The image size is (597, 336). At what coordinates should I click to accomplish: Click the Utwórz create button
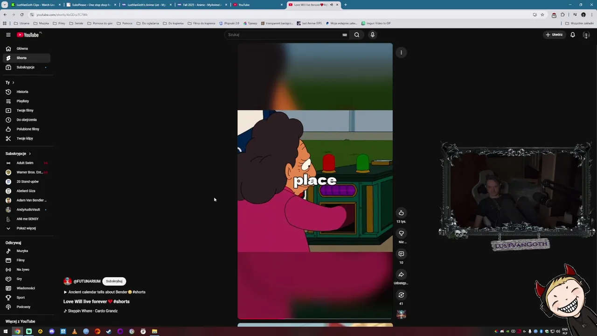(555, 35)
